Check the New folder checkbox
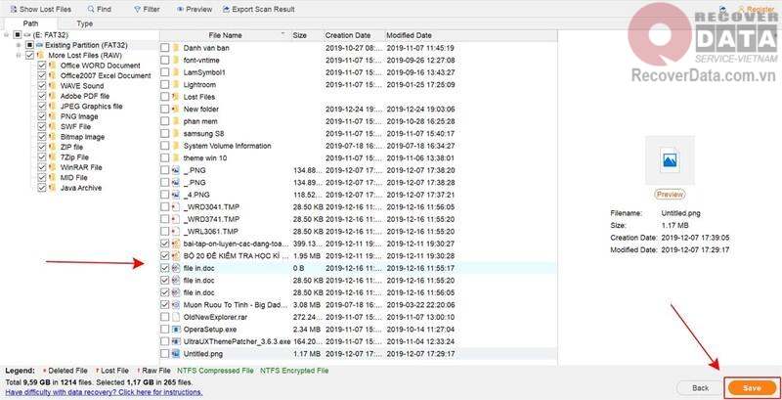The width and height of the screenshot is (782, 400). [165, 110]
